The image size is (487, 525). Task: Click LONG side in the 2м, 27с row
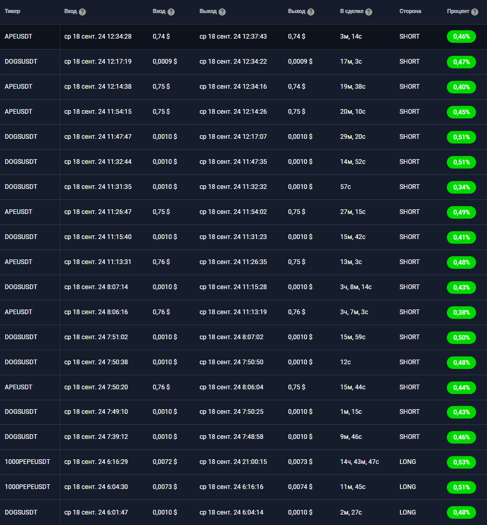pyautogui.click(x=408, y=512)
